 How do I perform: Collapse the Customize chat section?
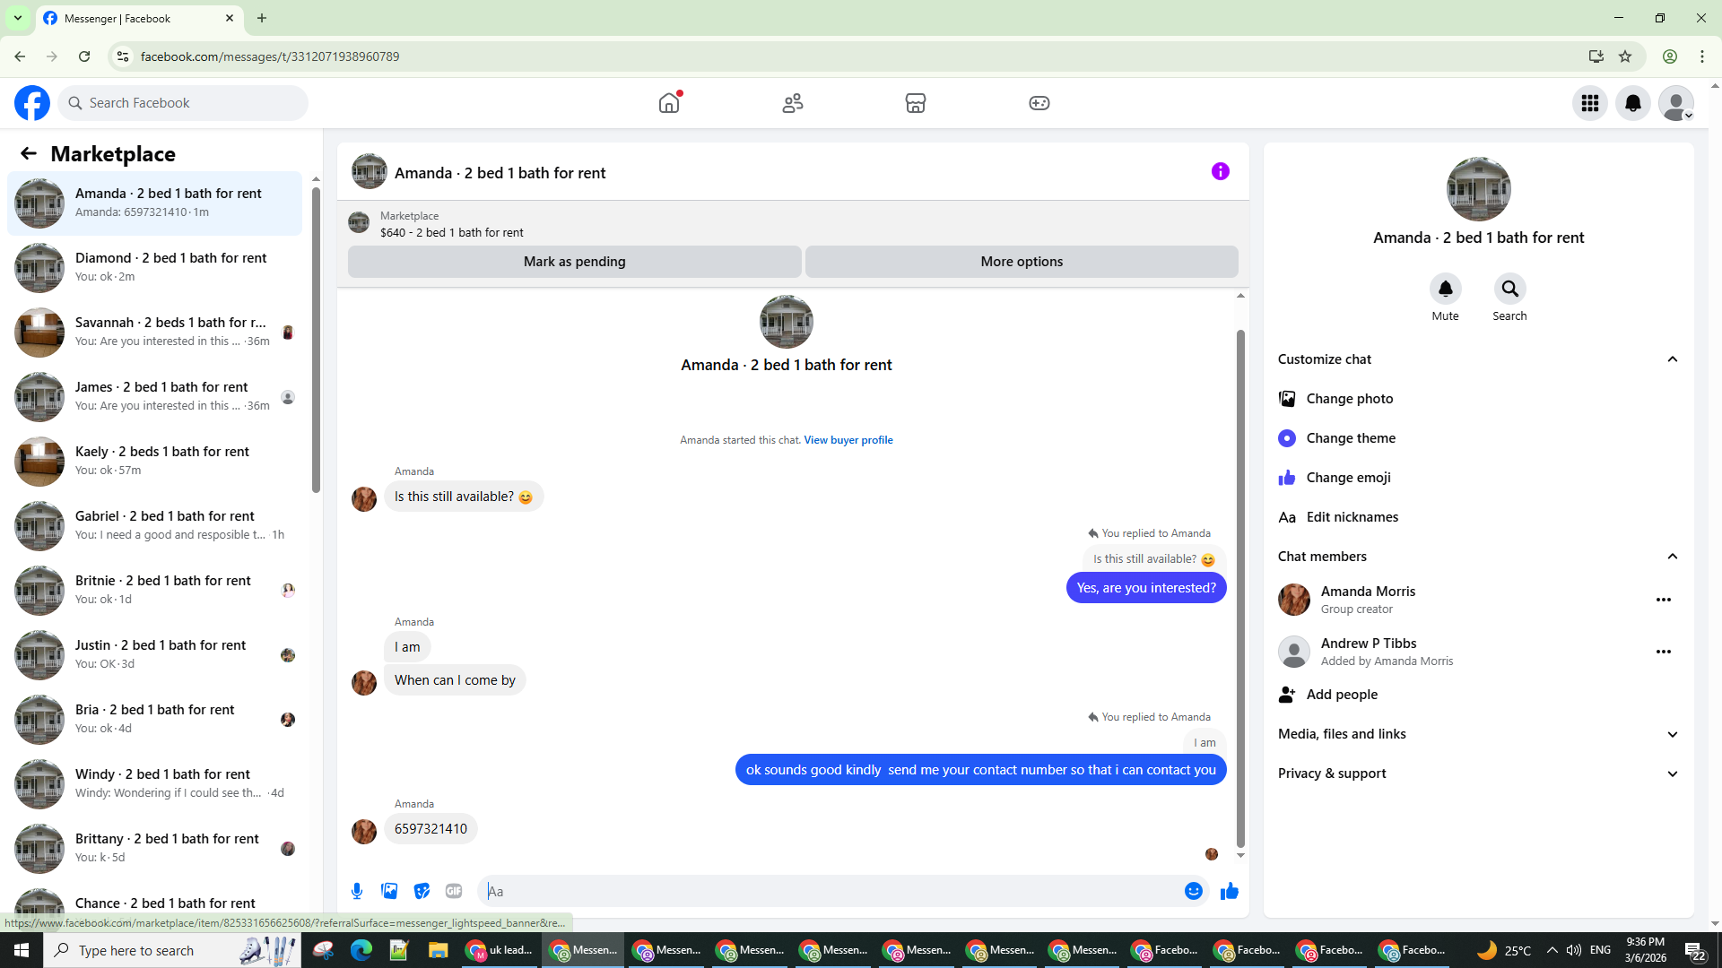(x=1672, y=359)
